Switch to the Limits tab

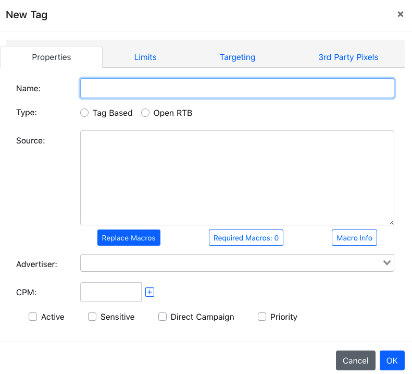(x=145, y=57)
